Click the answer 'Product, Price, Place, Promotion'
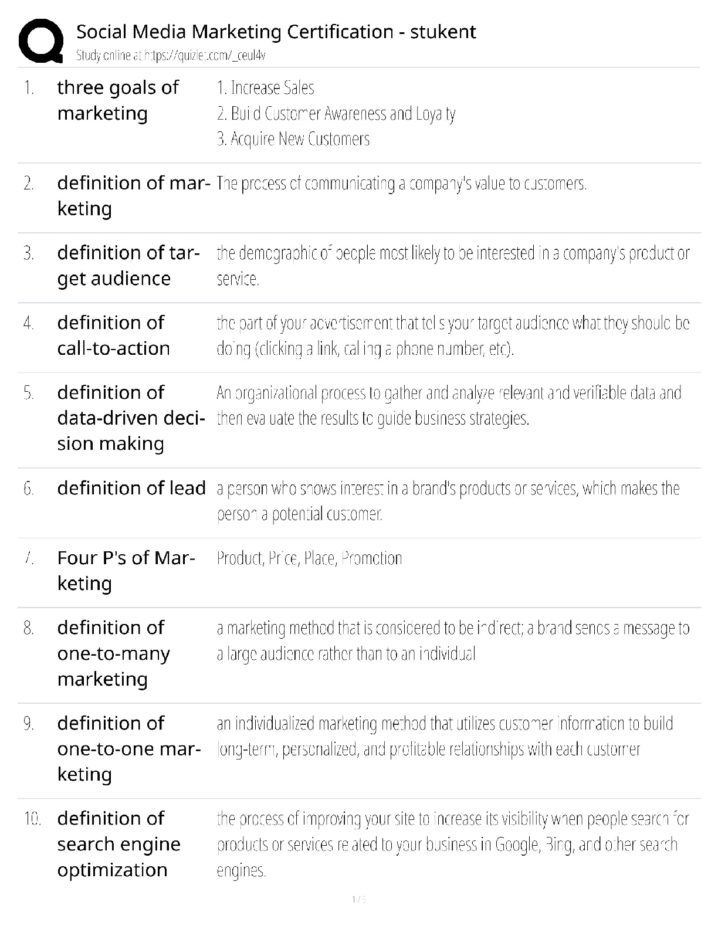718x929 pixels. pyautogui.click(x=309, y=558)
